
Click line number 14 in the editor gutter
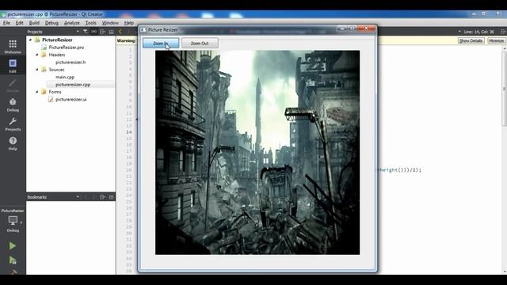(x=129, y=132)
